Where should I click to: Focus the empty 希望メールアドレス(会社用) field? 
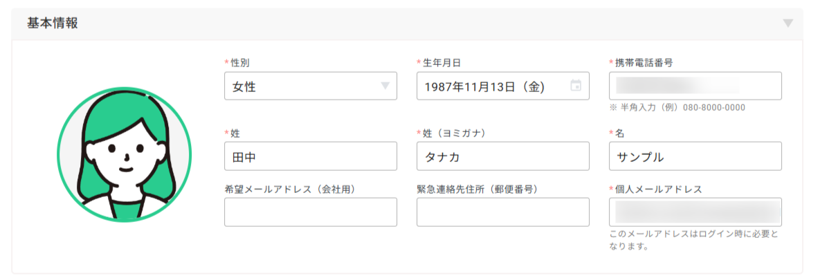click(x=310, y=212)
